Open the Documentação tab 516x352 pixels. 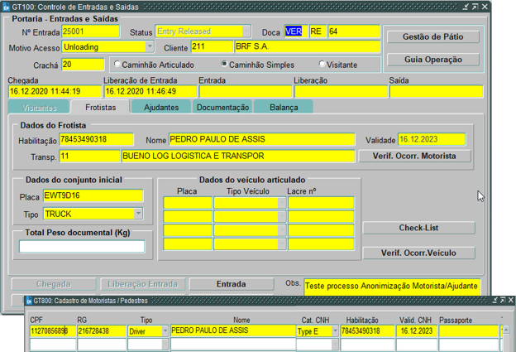coord(222,108)
